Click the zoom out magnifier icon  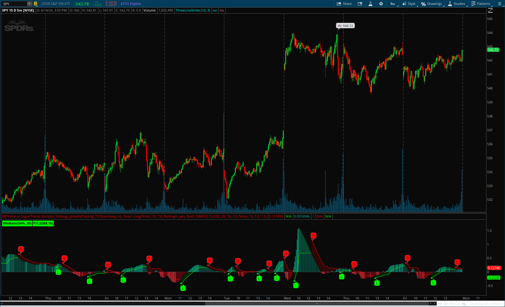pyautogui.click(x=458, y=304)
